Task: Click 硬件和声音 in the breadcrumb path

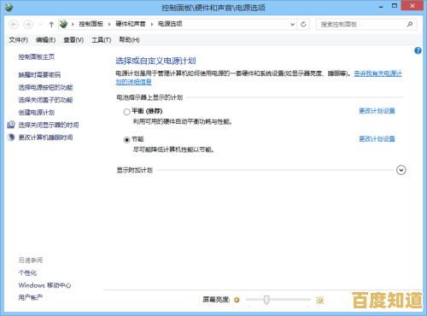Action: coord(131,24)
